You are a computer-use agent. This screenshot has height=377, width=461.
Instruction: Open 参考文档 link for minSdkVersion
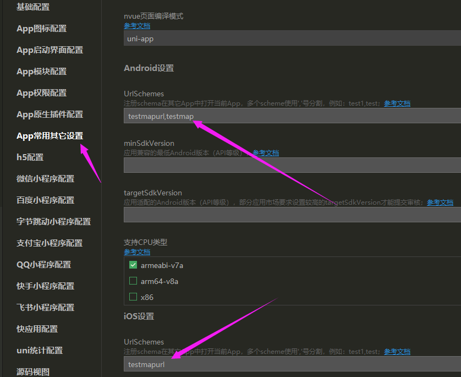tap(266, 152)
